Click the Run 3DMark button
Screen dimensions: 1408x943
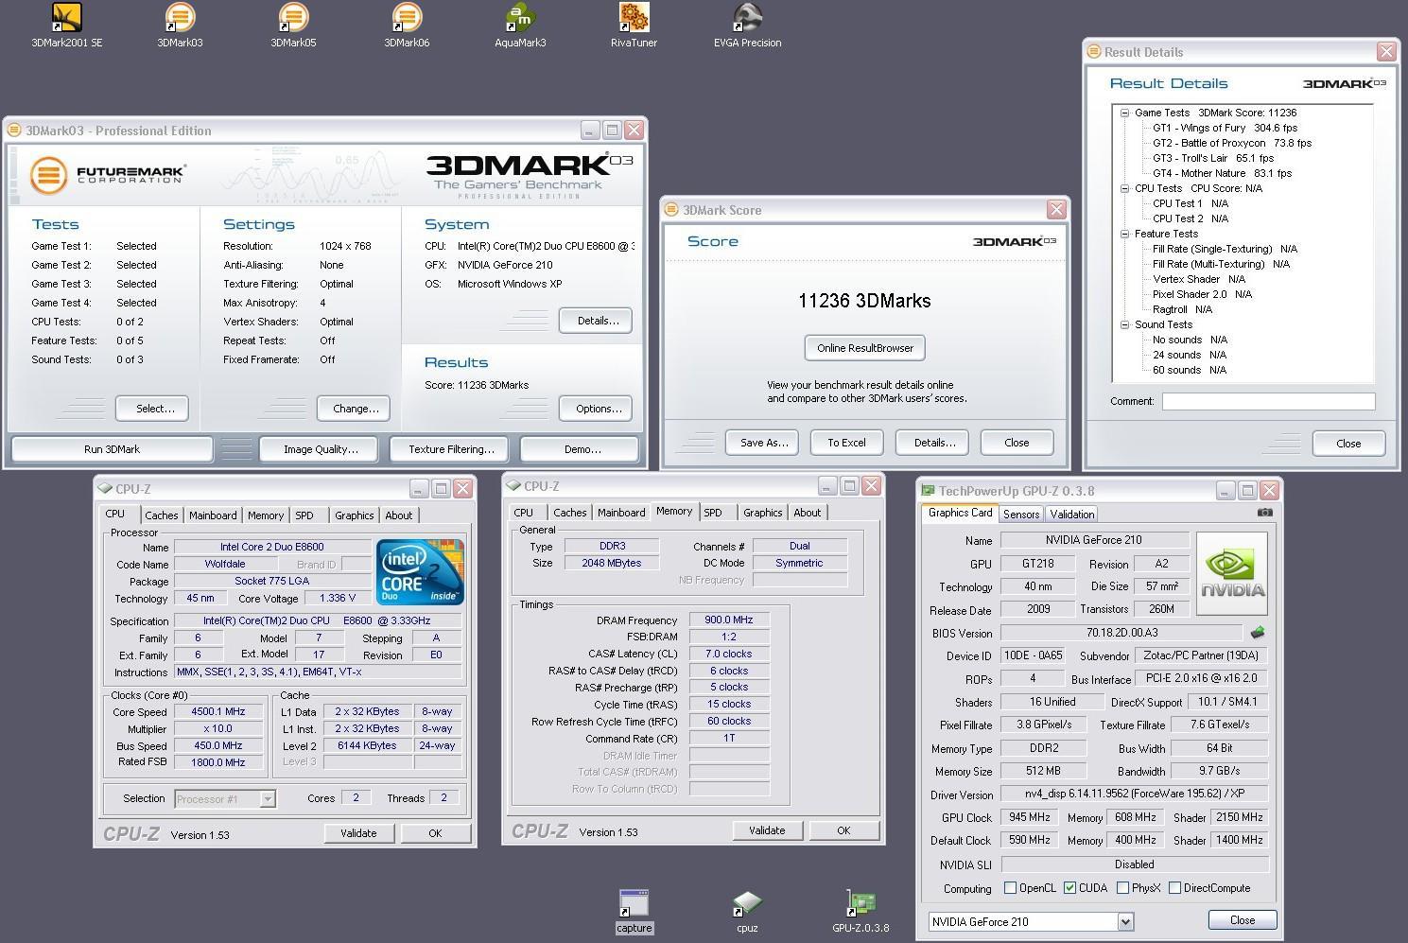tap(112, 449)
